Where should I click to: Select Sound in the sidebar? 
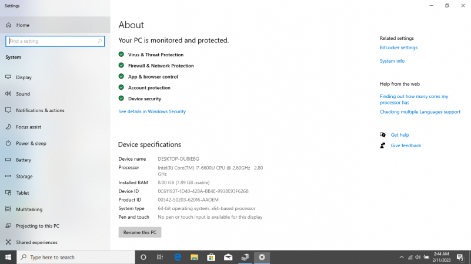55,94
